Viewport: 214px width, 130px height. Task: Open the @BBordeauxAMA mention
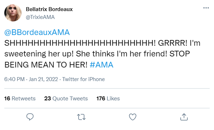click(x=37, y=32)
